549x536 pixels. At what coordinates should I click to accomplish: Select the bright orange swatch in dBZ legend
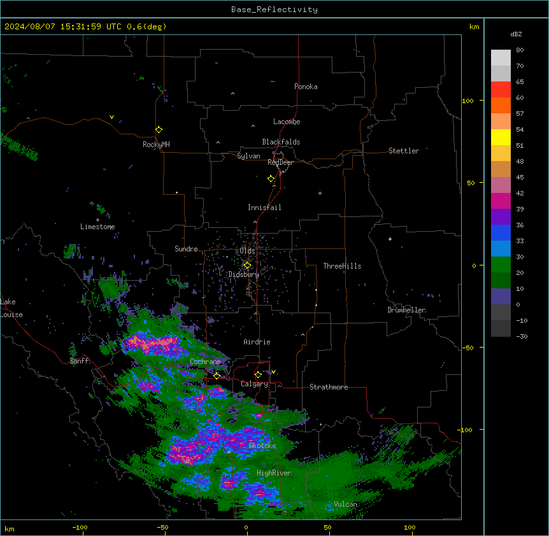pyautogui.click(x=501, y=105)
